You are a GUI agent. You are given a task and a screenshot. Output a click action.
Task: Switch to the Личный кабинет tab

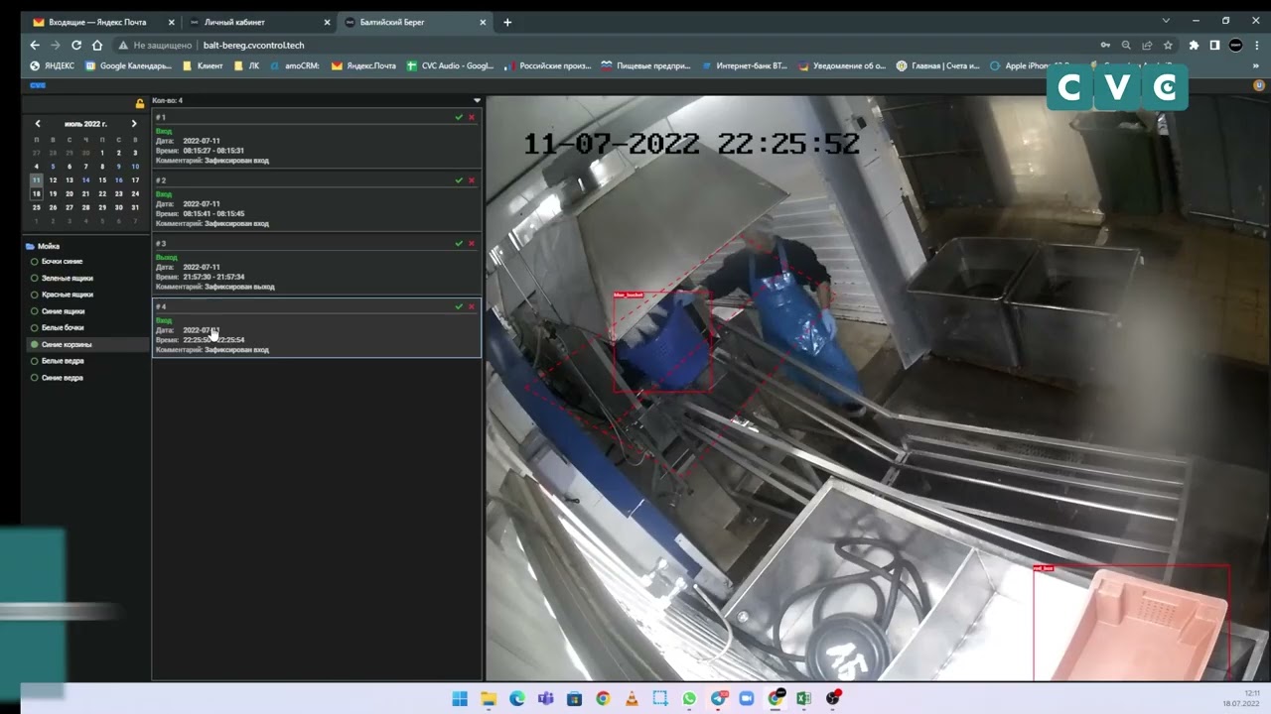258,22
